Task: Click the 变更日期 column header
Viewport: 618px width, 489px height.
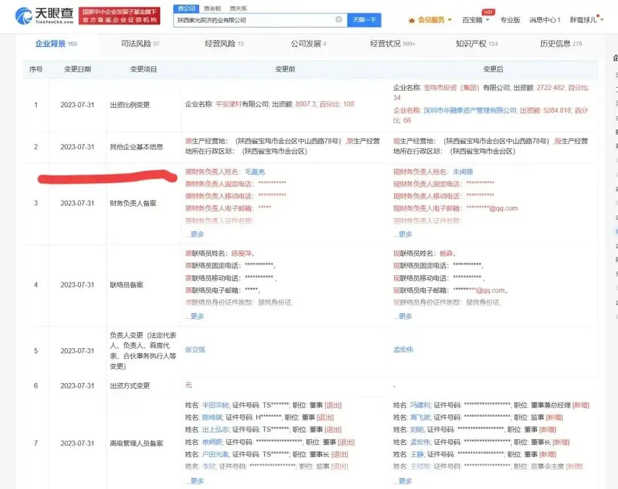Action: (x=77, y=69)
